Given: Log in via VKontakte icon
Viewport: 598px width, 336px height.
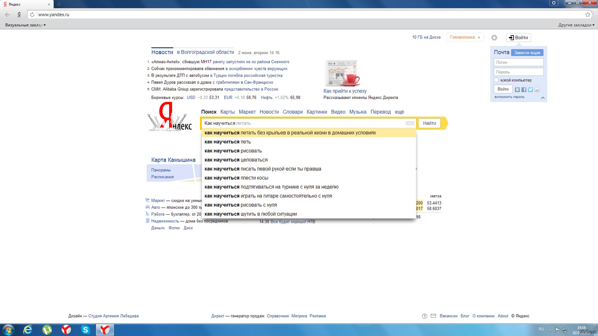Looking at the screenshot, I should coord(517,90).
